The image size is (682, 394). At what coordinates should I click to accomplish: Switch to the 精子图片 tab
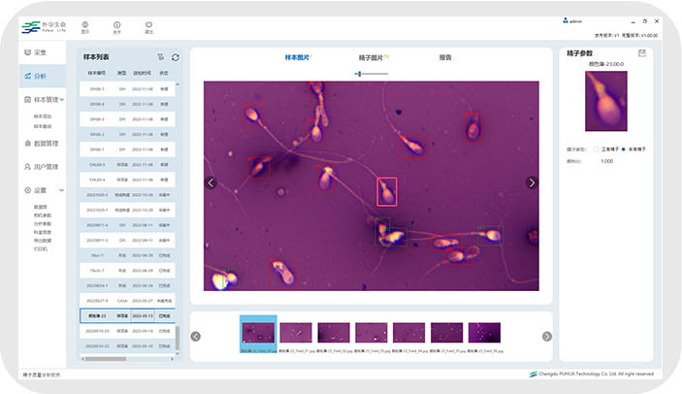coord(371,57)
